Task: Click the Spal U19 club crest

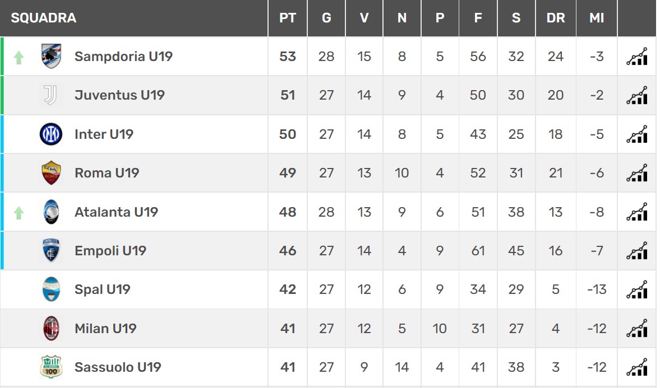Action: [51, 289]
